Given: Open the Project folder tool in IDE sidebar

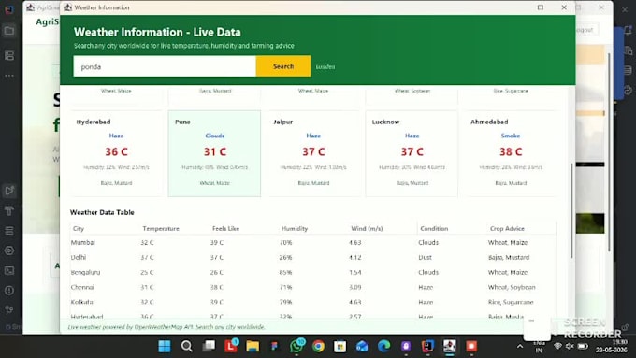Looking at the screenshot, I should [9, 31].
